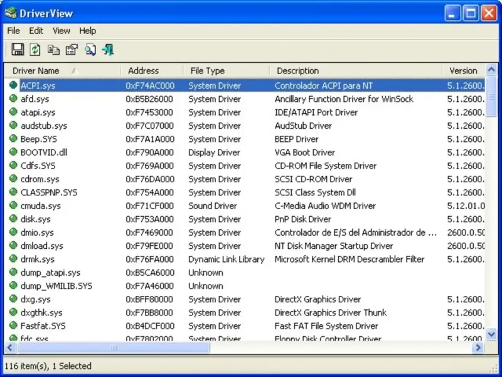Open the Edit menu

point(36,30)
